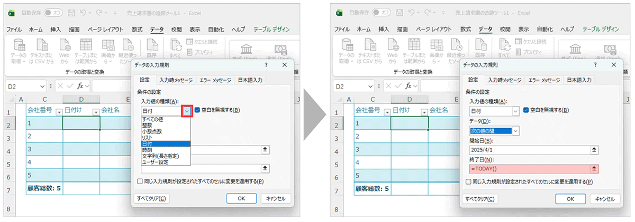Image resolution: width=635 pixels, height=222 pixels.
Task: Select 時刻 in the open dropdown list
Action: 166,150
